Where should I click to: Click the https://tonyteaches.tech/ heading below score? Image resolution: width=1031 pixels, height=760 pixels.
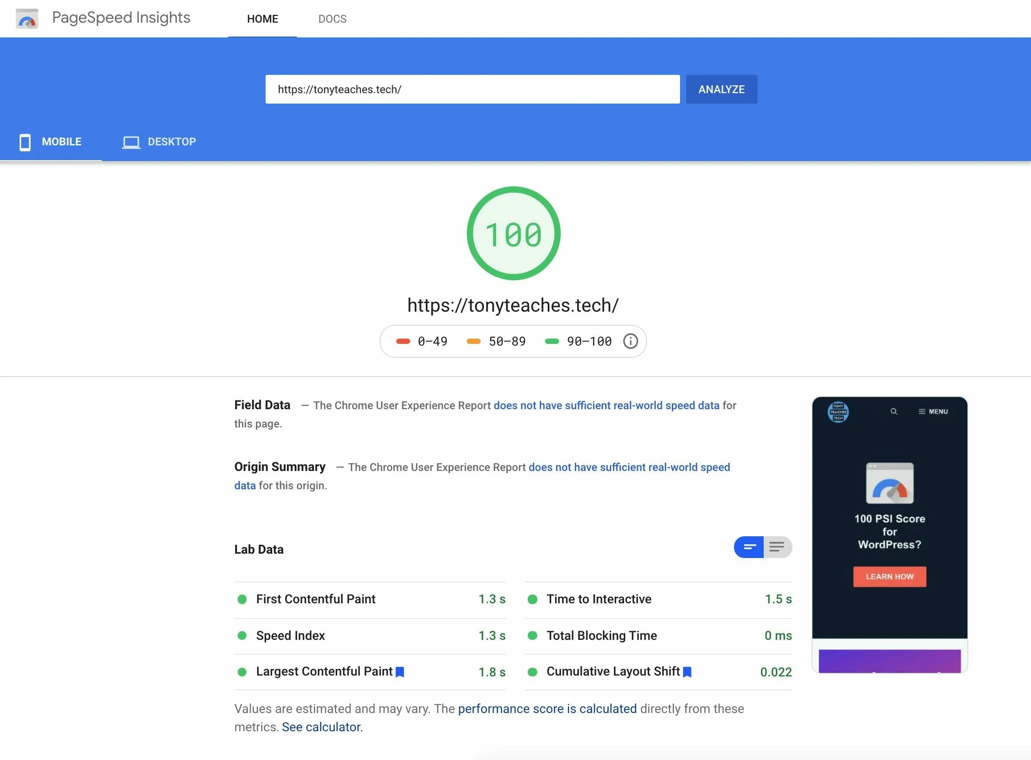click(x=513, y=306)
